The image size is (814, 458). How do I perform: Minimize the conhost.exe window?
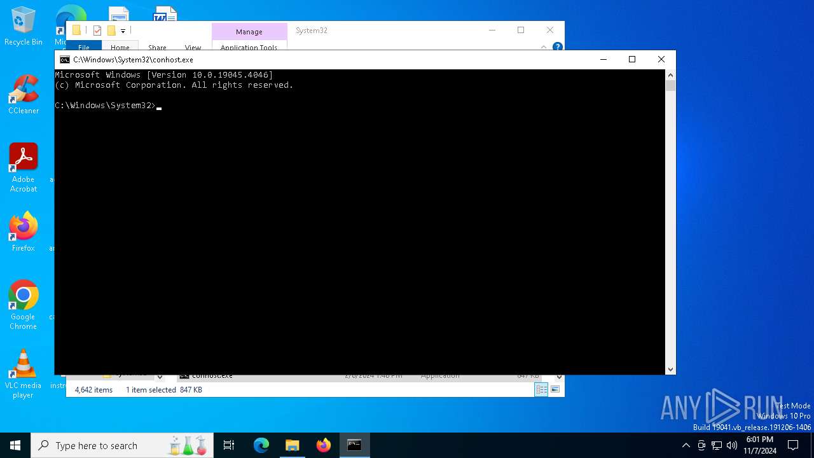(x=603, y=59)
